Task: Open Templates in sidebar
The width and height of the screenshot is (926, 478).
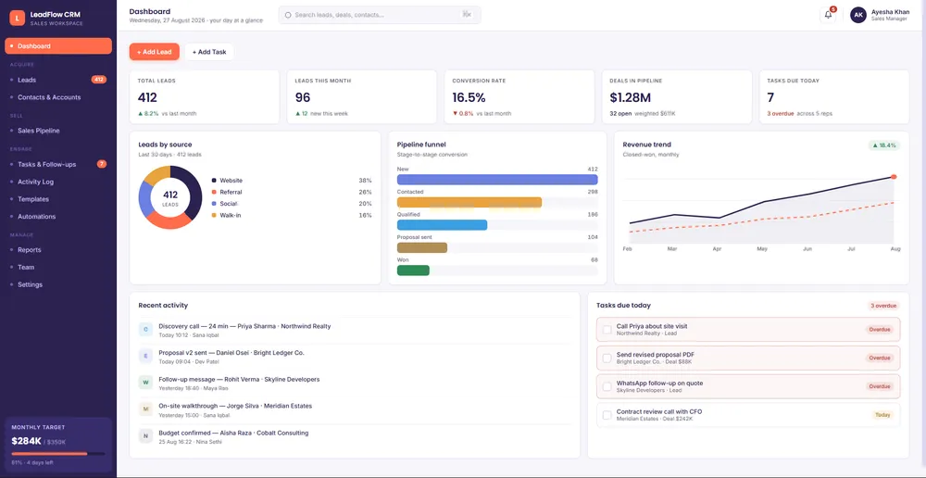Action: coord(57,199)
